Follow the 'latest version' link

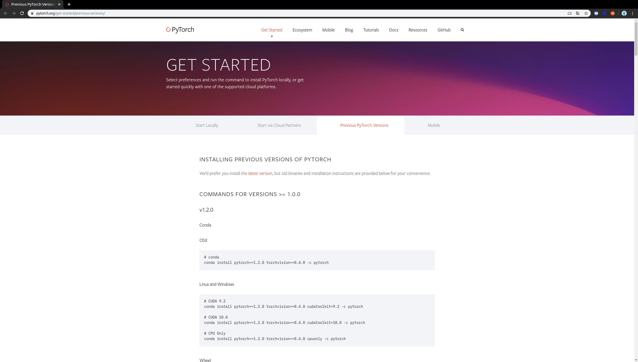tap(260, 173)
